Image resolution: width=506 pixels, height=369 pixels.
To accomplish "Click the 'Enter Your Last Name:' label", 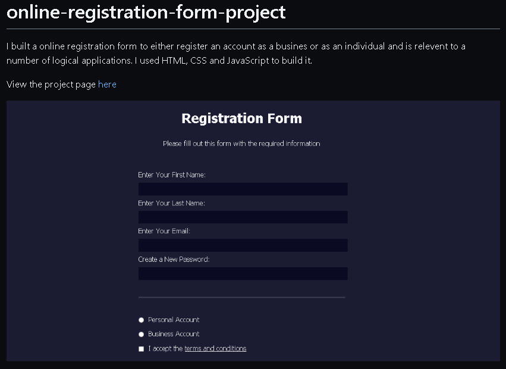I will click(171, 204).
